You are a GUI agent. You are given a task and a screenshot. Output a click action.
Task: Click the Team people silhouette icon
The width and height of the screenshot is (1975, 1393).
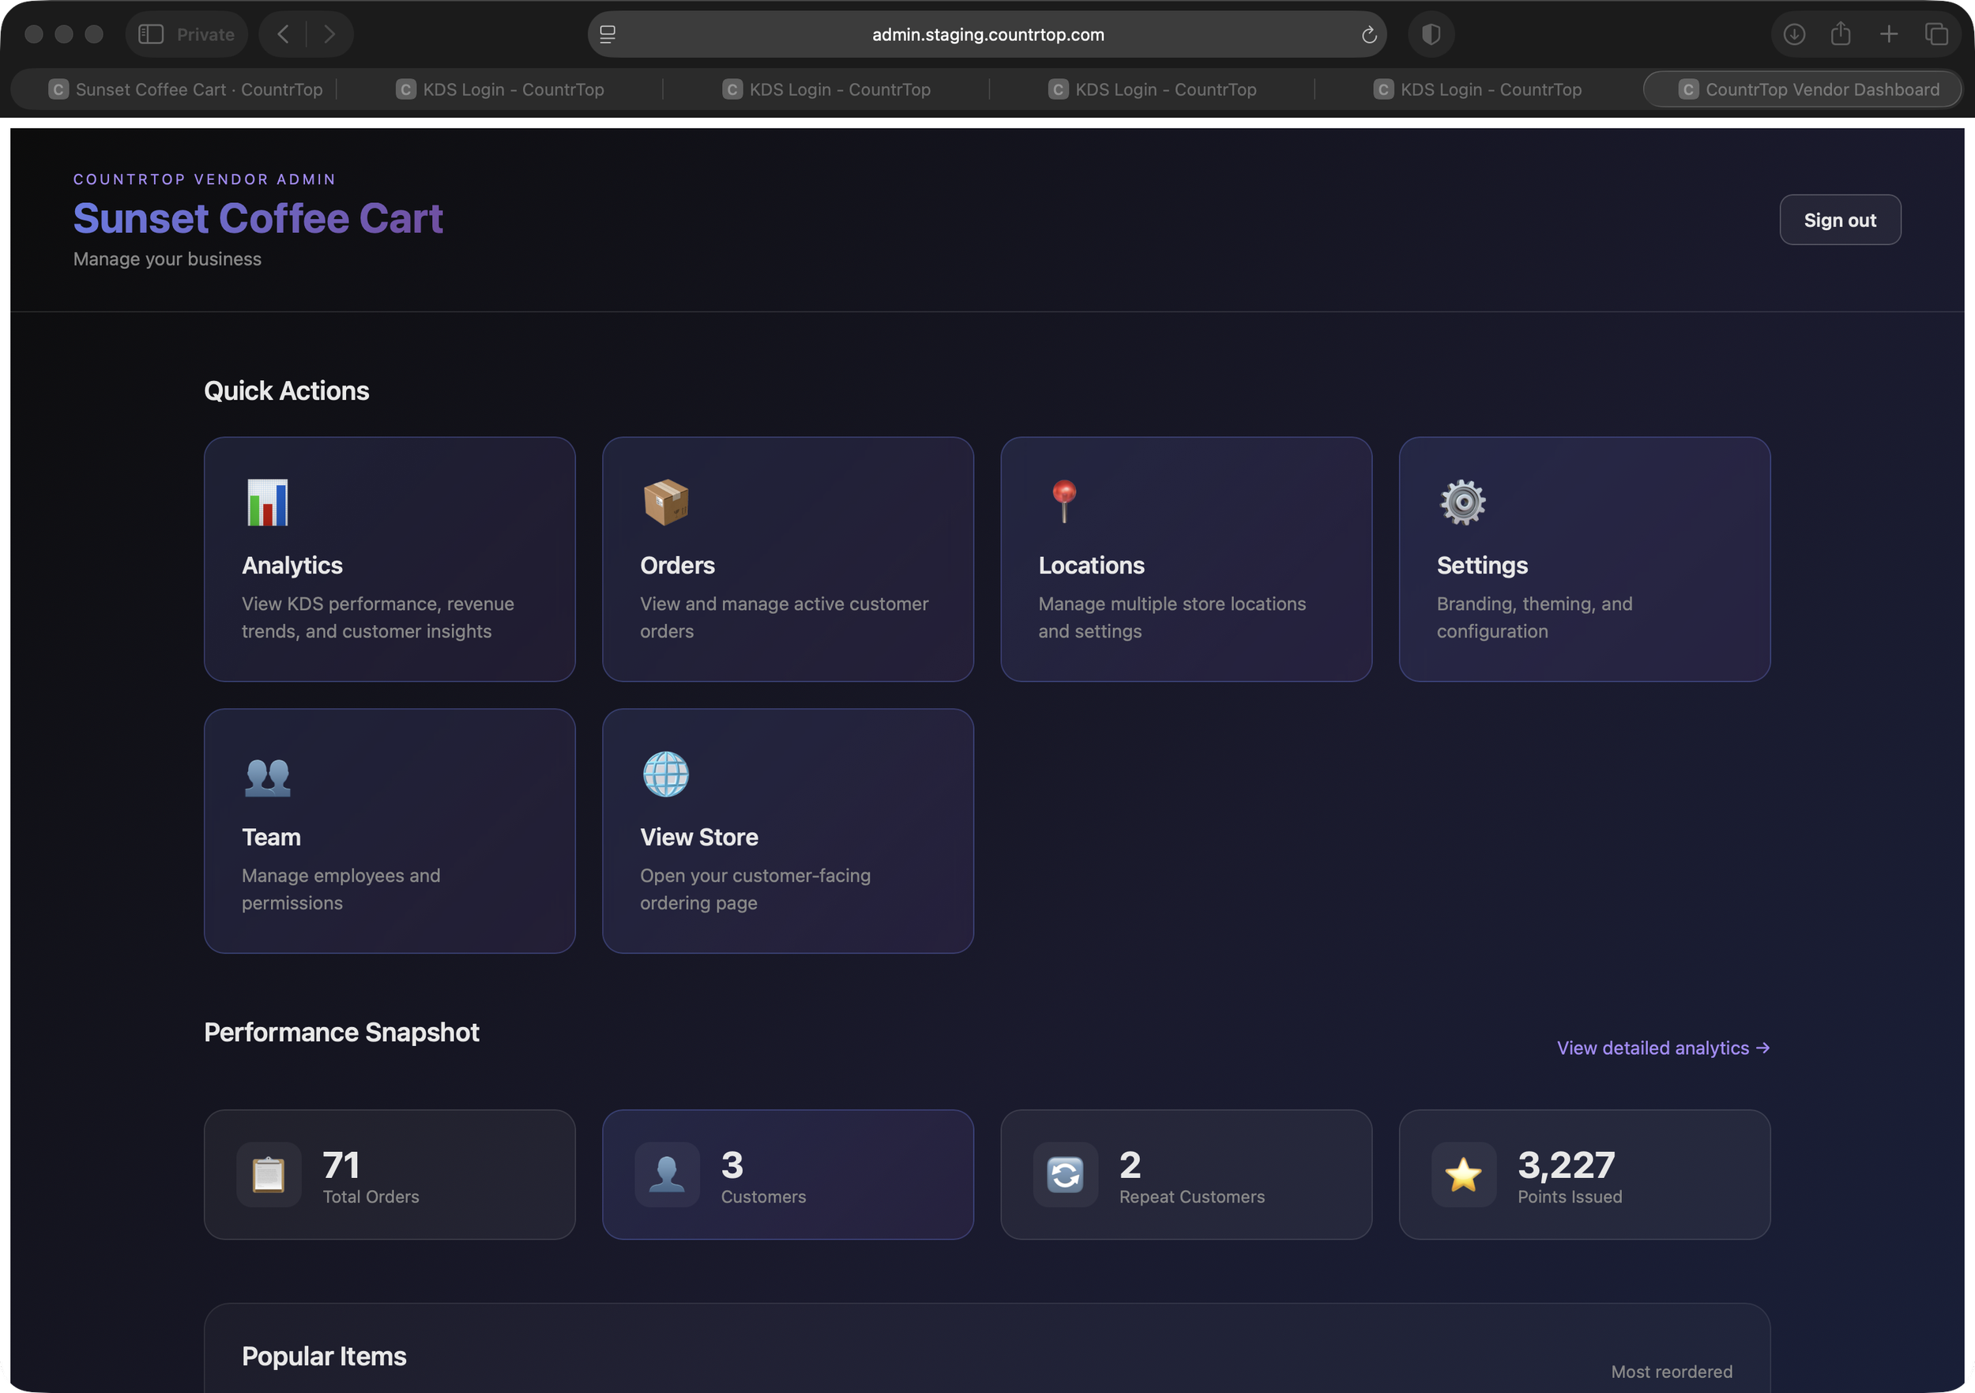(x=268, y=776)
